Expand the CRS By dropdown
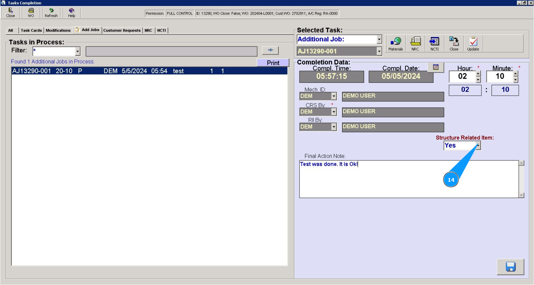The image size is (534, 285). [334, 112]
